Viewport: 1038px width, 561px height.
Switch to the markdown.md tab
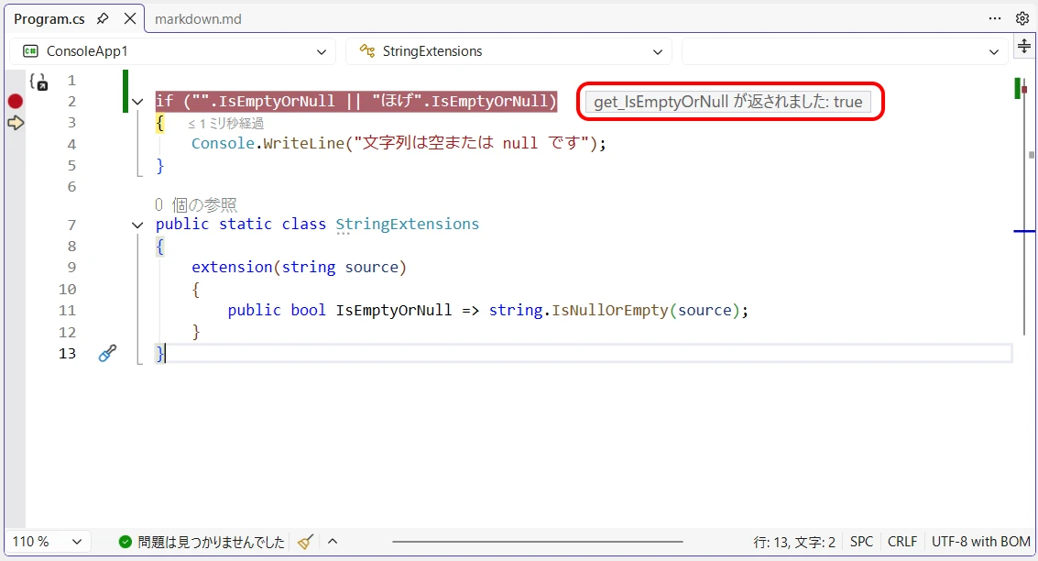[198, 18]
